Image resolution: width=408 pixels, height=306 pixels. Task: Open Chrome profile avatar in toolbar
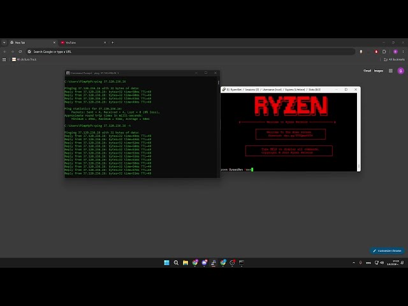point(395,52)
